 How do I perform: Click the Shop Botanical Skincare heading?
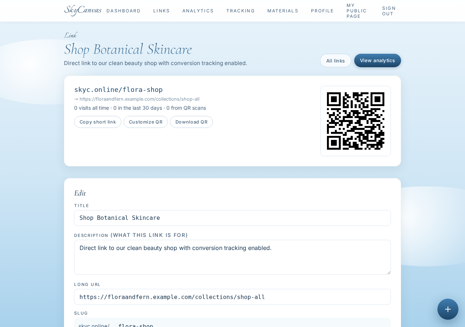pyautogui.click(x=128, y=49)
